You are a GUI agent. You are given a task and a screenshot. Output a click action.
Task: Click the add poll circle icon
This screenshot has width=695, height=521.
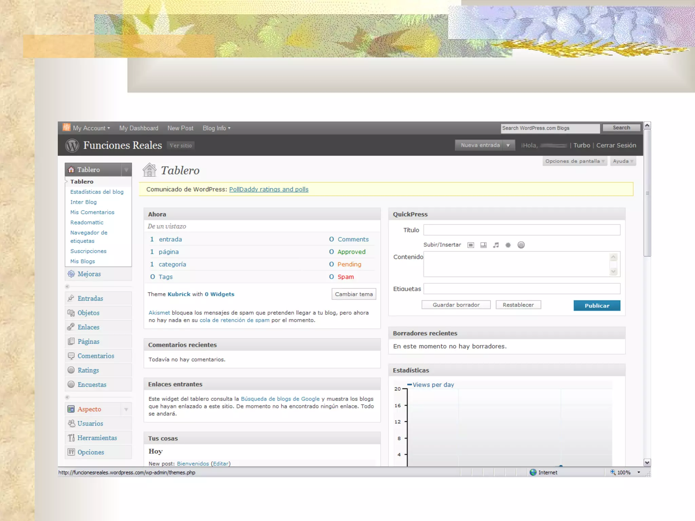(x=521, y=245)
